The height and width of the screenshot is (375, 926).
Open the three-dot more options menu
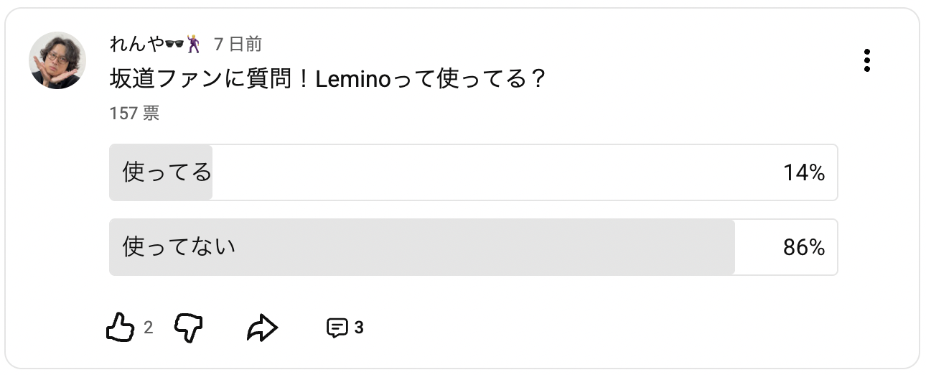point(867,61)
